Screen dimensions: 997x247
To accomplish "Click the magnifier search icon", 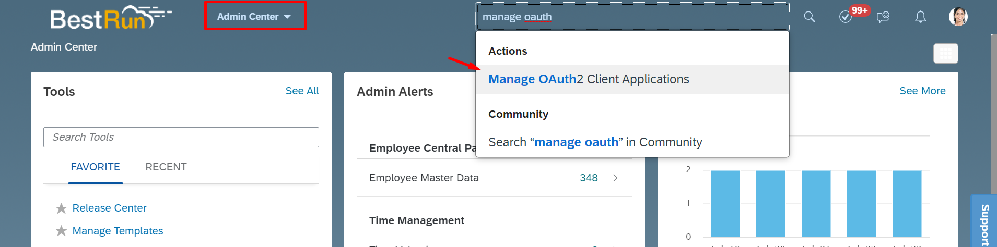I will 809,17.
